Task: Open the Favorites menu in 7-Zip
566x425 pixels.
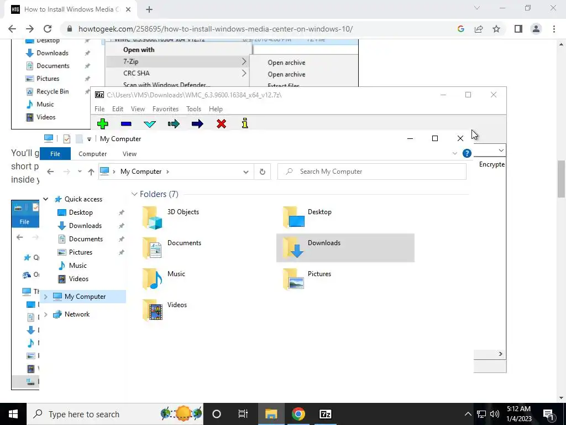Action: (165, 109)
